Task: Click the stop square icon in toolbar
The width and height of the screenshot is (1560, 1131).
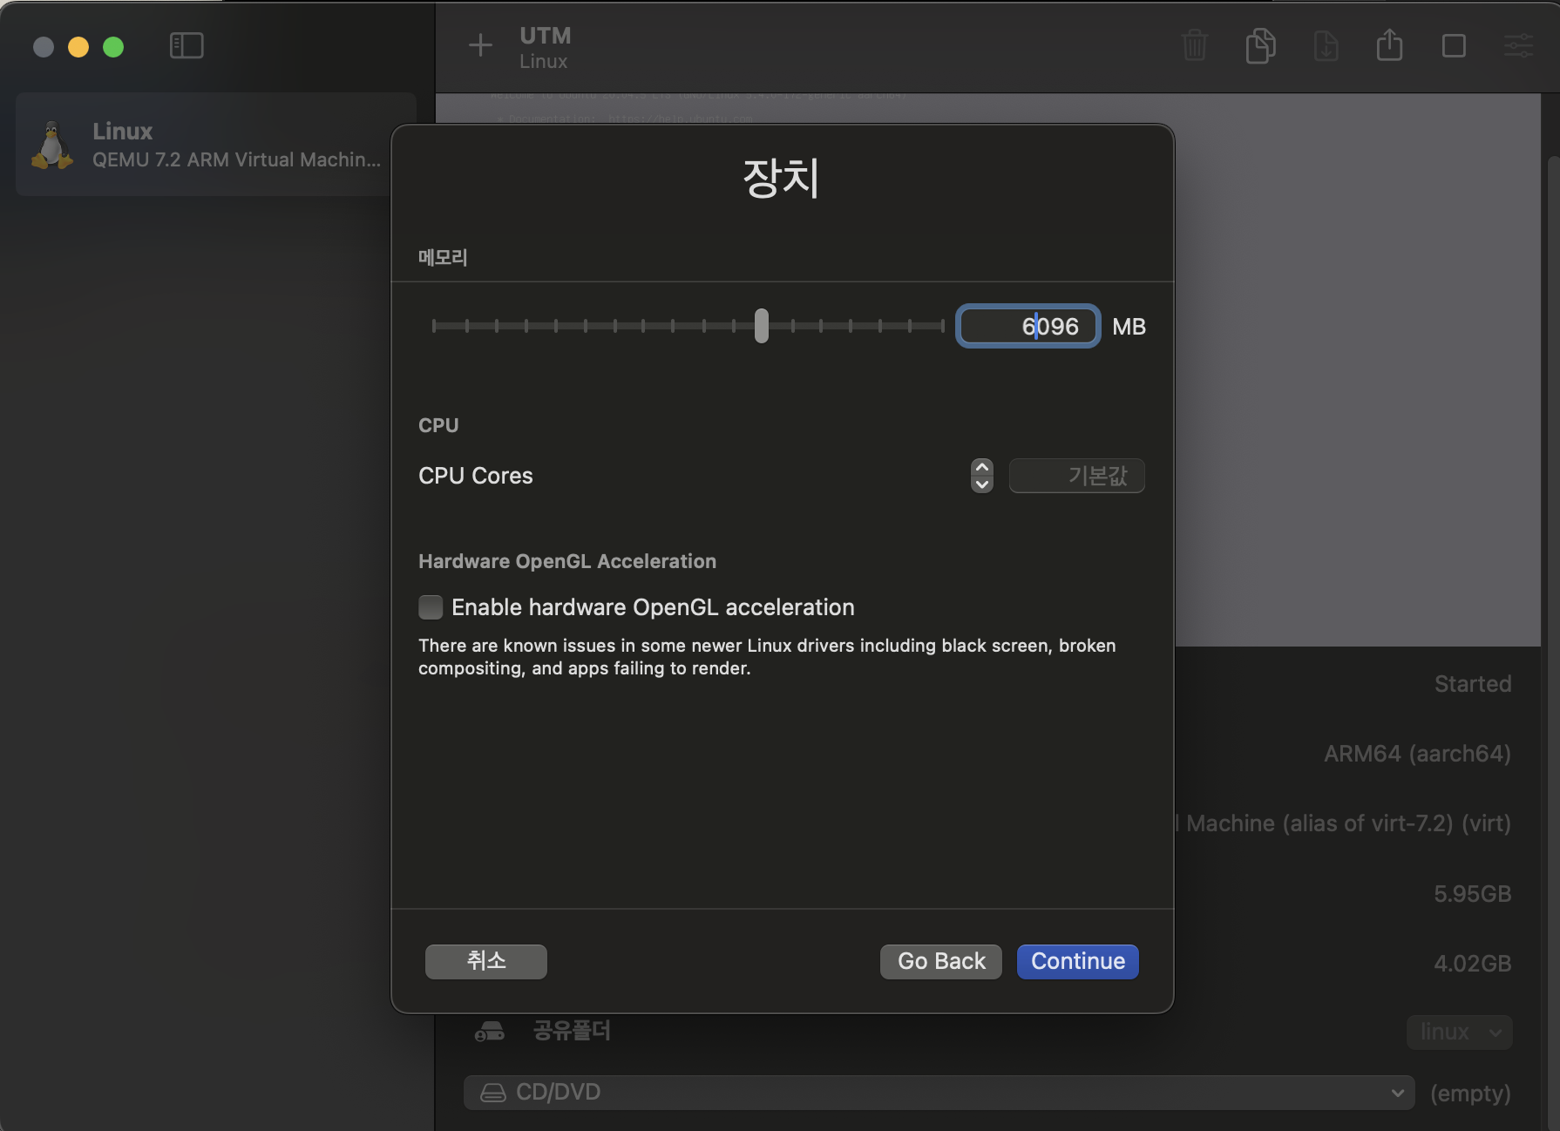Action: click(x=1454, y=45)
